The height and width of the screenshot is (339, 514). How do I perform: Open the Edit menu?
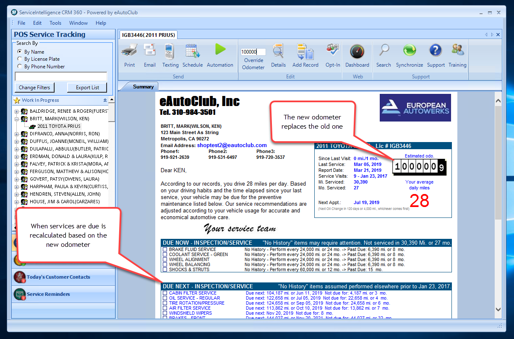click(x=37, y=23)
